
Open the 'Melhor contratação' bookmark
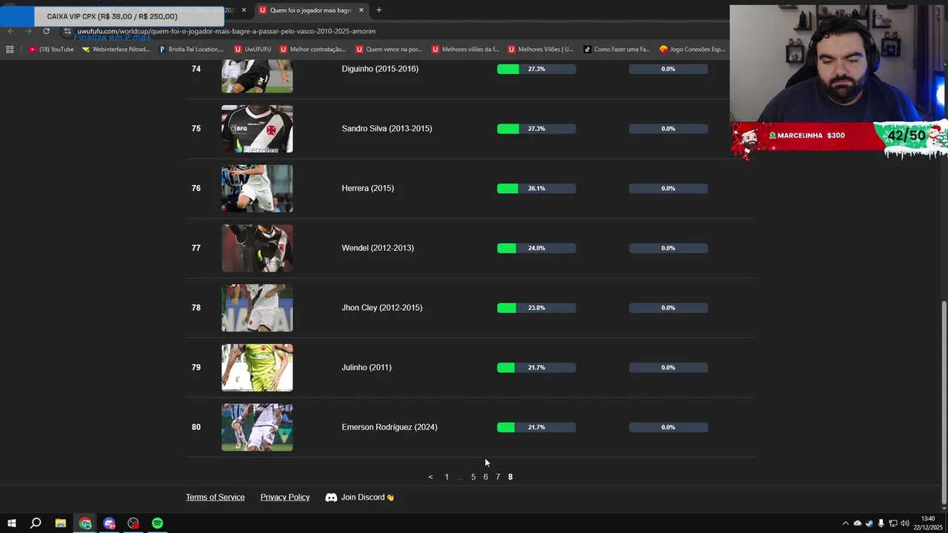(313, 50)
